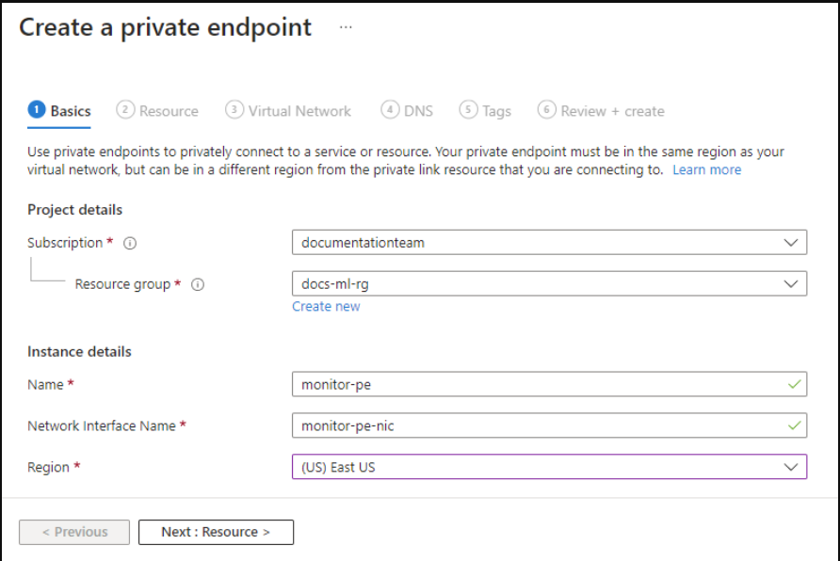This screenshot has width=840, height=561.
Task: Click the Resource group info icon
Action: coord(198,284)
